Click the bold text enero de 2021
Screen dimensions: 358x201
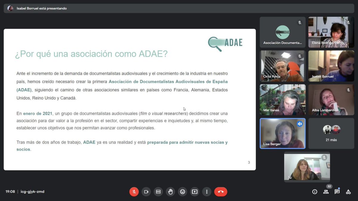coord(38,113)
